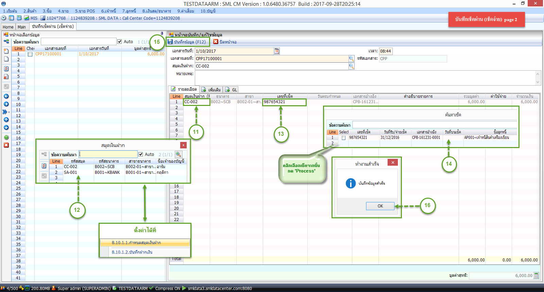
Task: Open the Home tab
Action: 8,27
